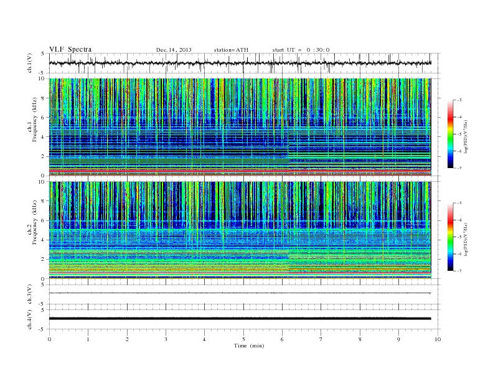Image resolution: width=493 pixels, height=381 pixels.
Task: Click inside the ch.1 spectrogram panel
Action: tap(240, 127)
